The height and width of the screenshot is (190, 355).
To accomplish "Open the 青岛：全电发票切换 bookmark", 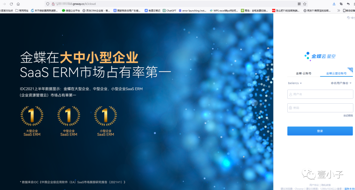I will click(254, 11).
